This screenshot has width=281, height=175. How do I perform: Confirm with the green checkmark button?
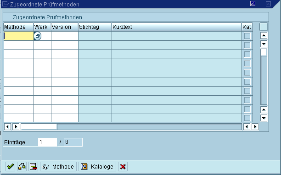point(10,167)
